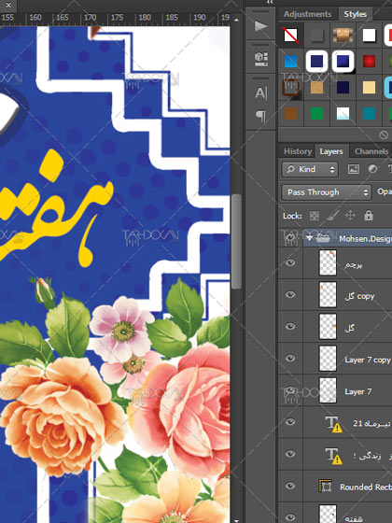Open the Pass Through blend mode dropdown

327,192
